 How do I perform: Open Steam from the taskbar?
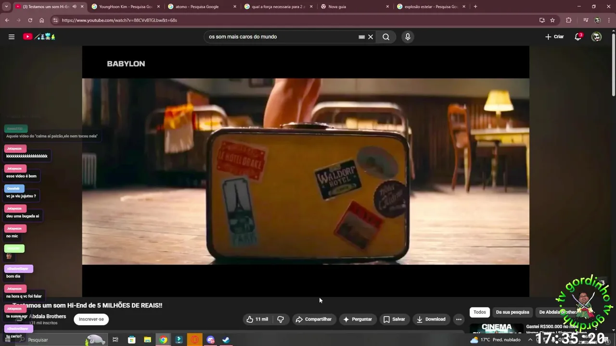(x=226, y=340)
